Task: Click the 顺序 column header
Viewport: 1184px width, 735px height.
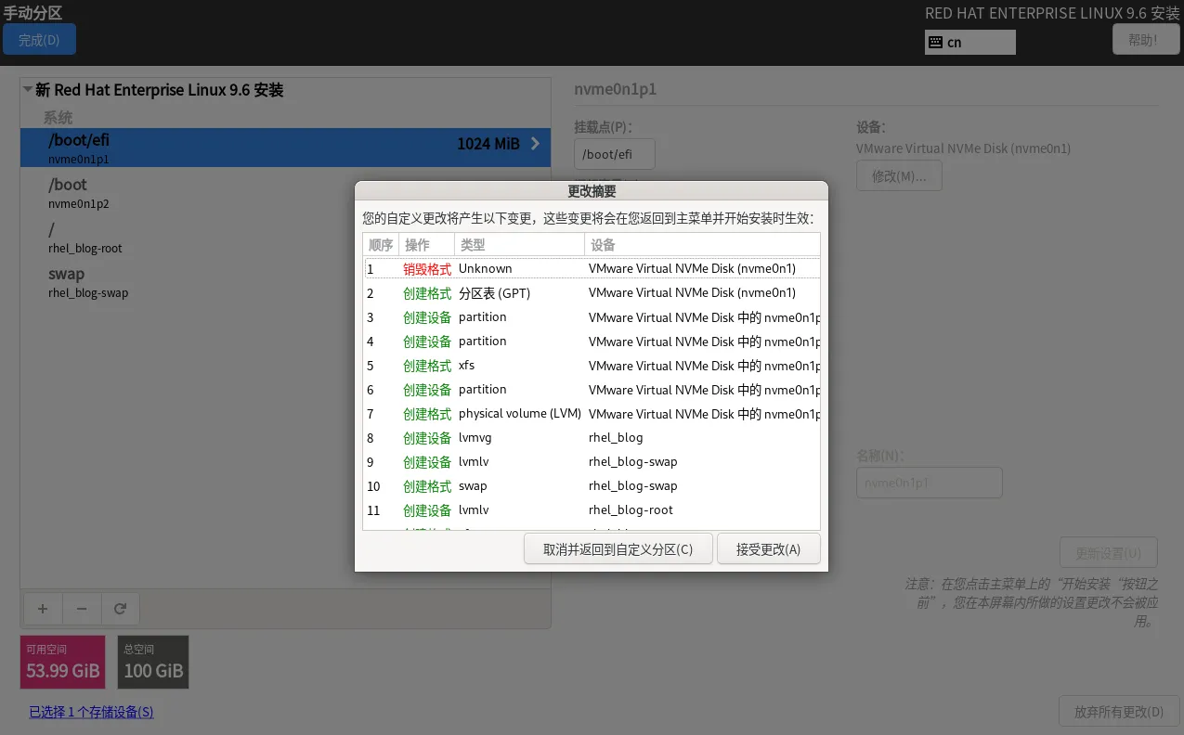Action: pyautogui.click(x=381, y=245)
